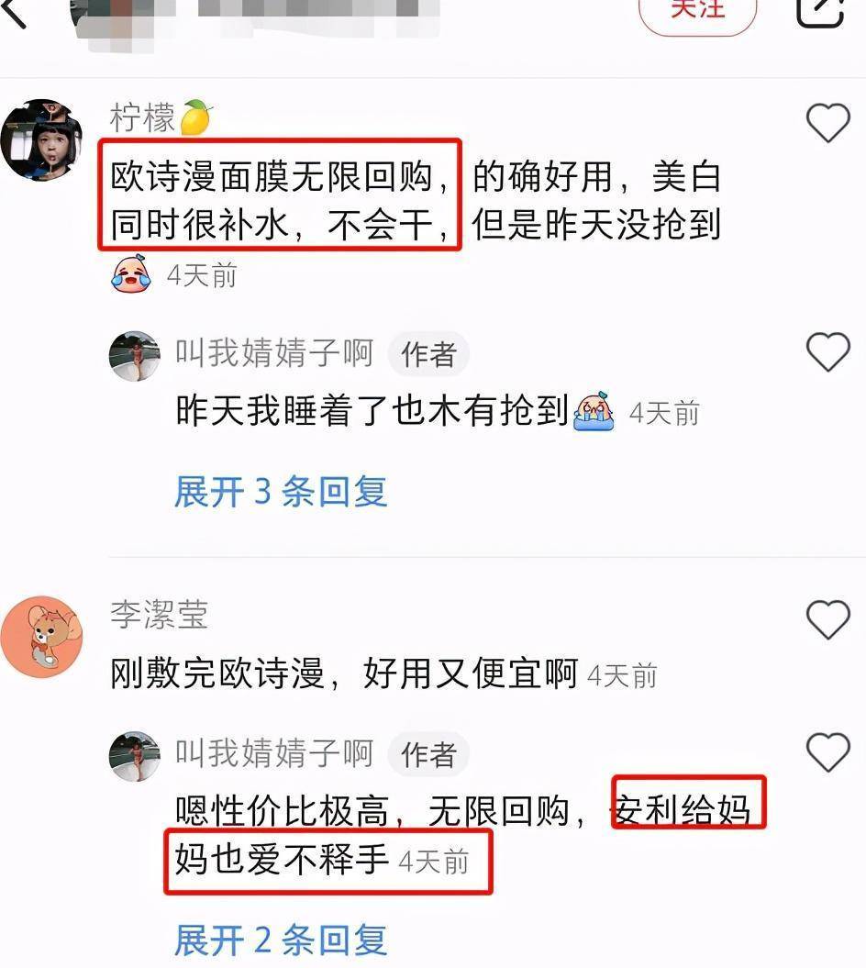The width and height of the screenshot is (866, 968).
Task: Tap the second 作者 author badge
Action: click(x=428, y=754)
